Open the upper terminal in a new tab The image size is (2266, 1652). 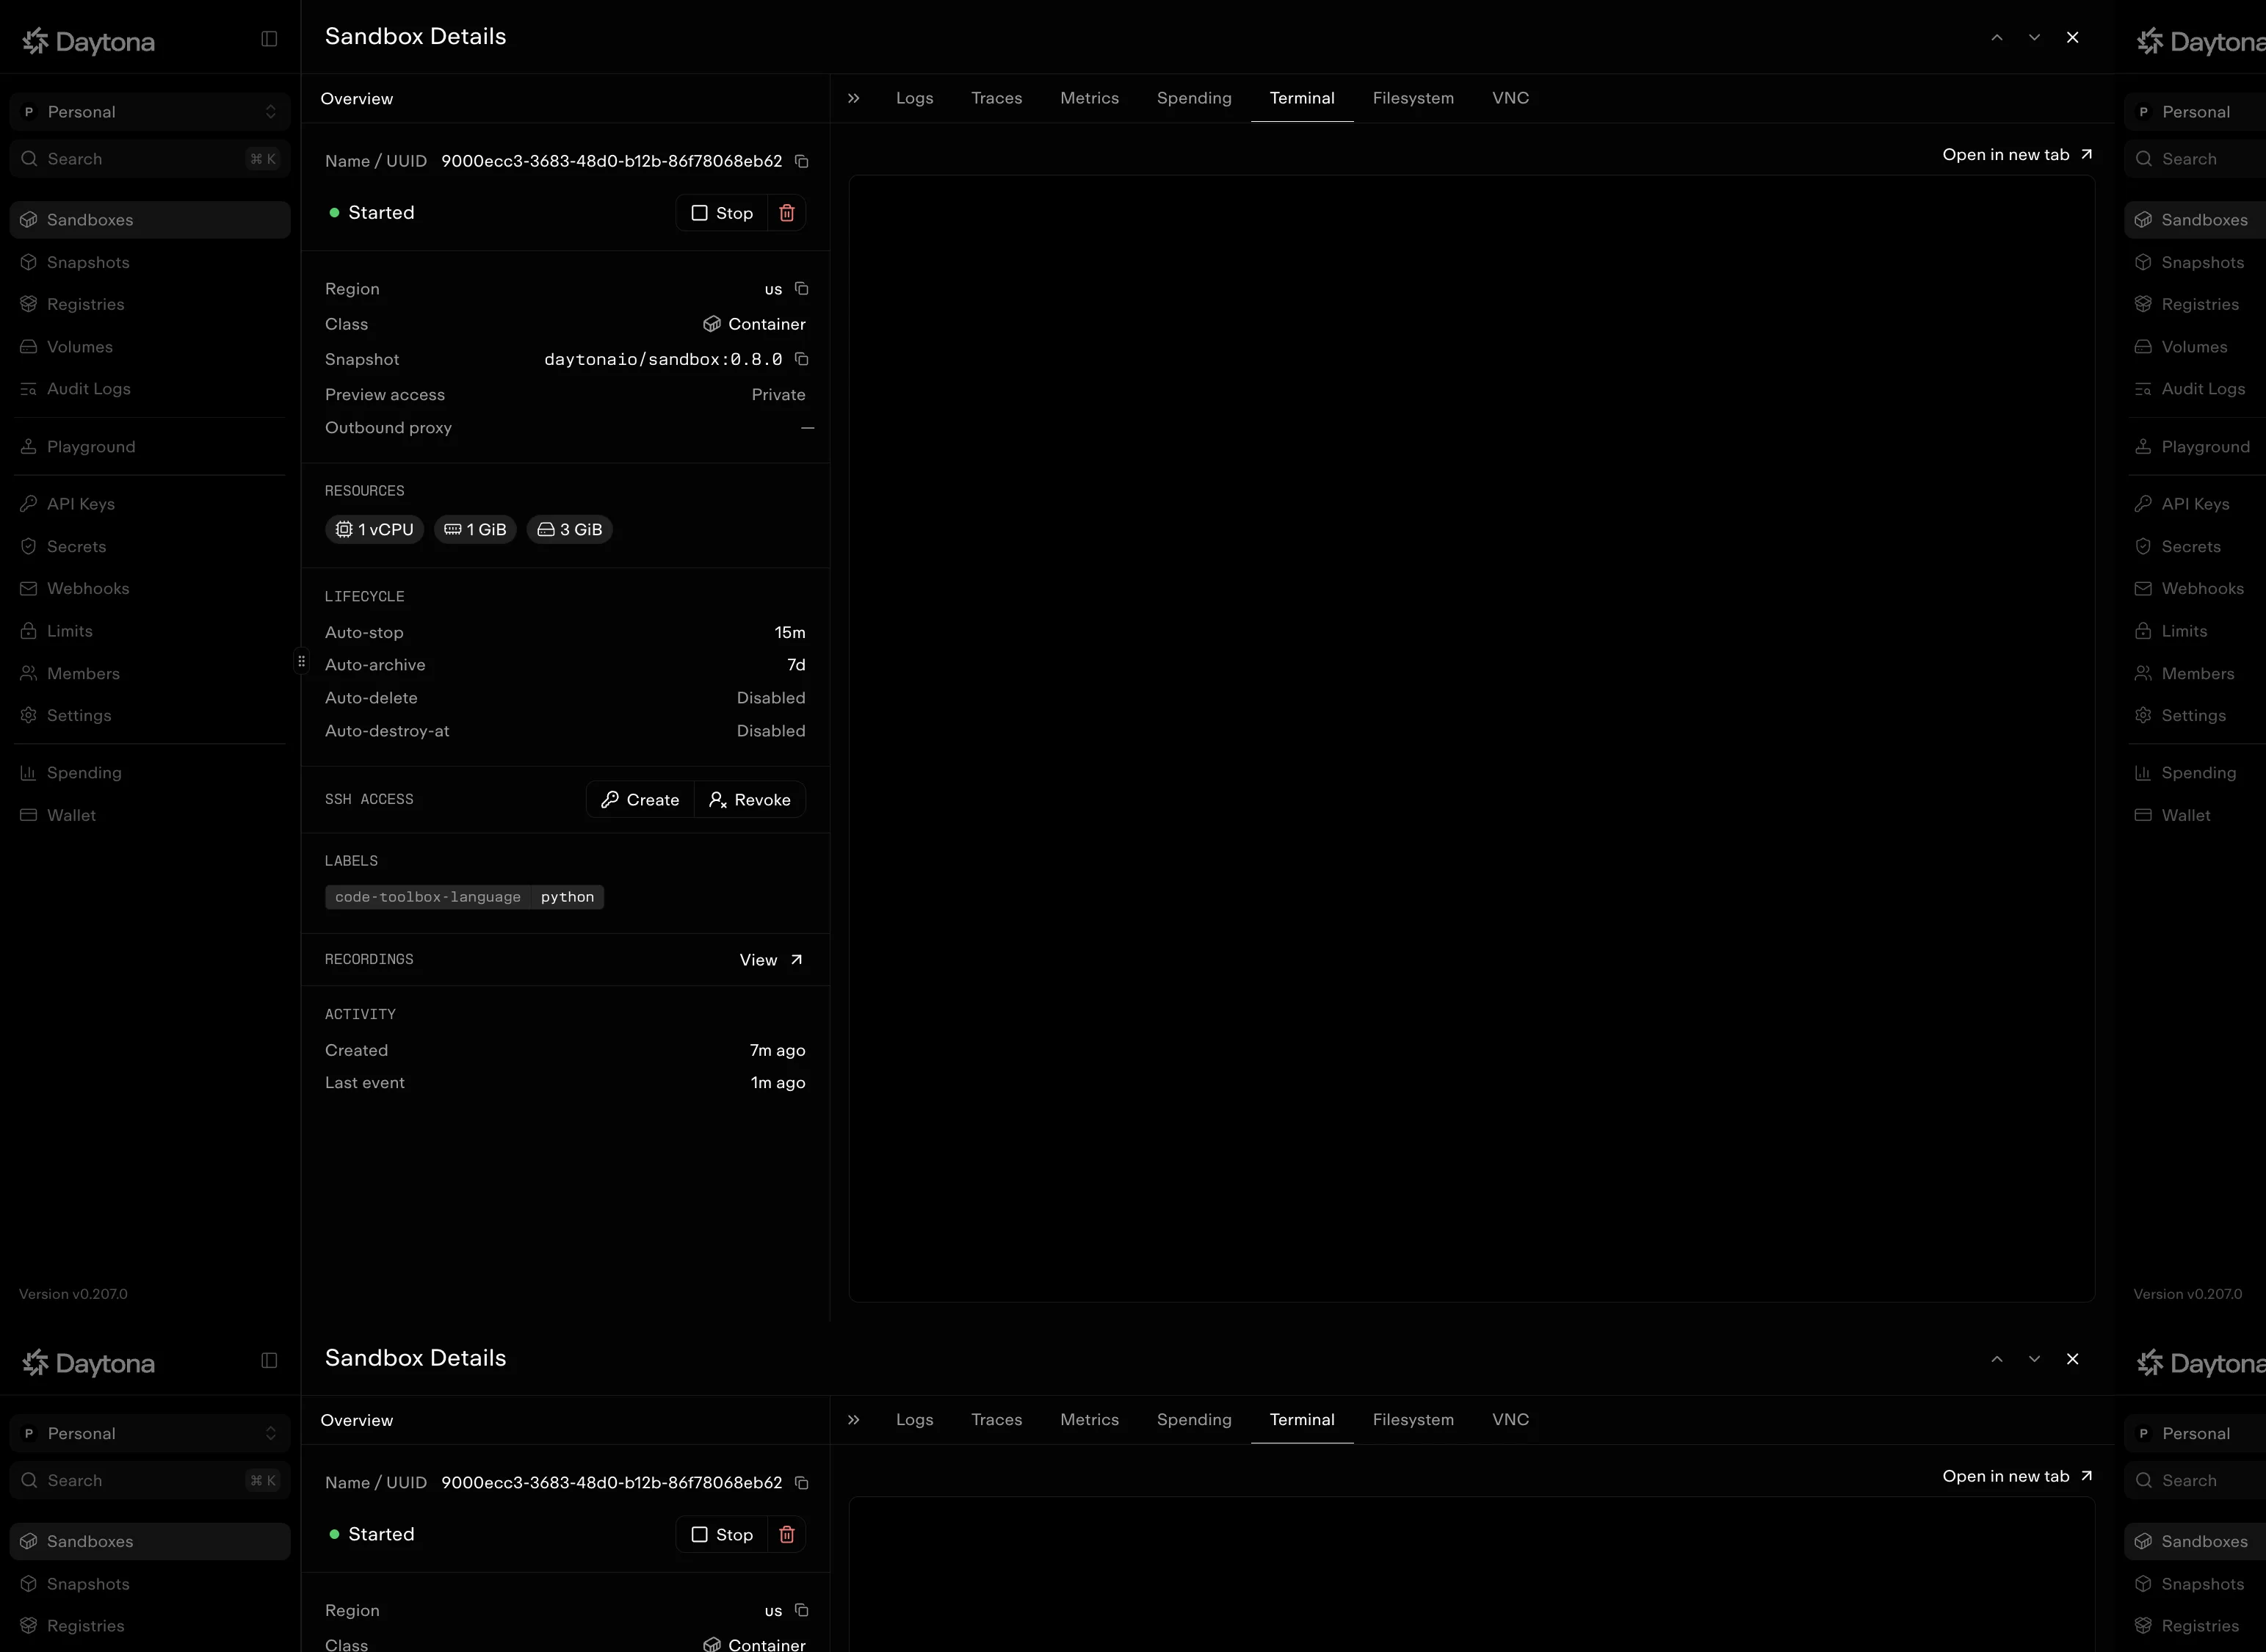[2017, 155]
